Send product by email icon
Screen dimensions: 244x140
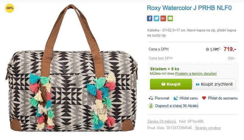pos(170,18)
